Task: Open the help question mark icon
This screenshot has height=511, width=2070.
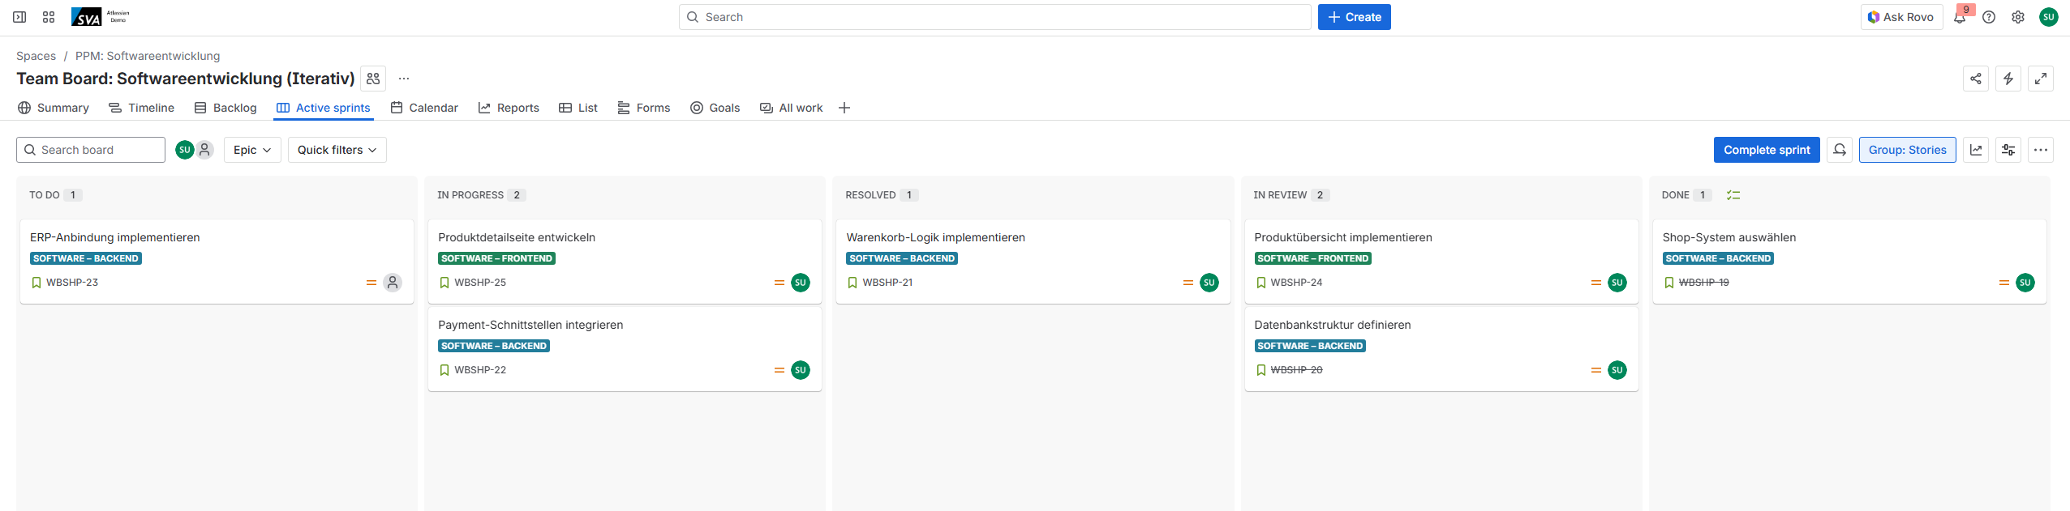Action: [x=1989, y=17]
